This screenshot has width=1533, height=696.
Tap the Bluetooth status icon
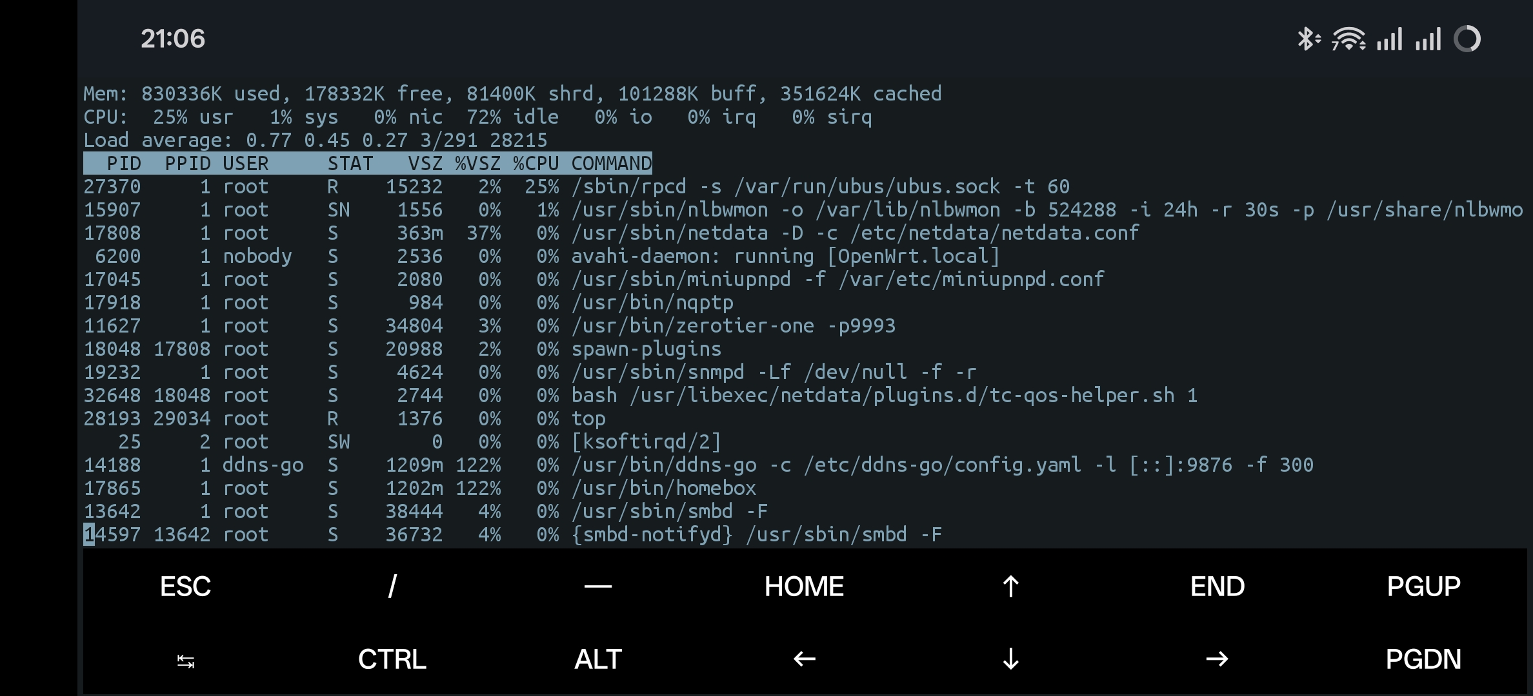point(1308,39)
